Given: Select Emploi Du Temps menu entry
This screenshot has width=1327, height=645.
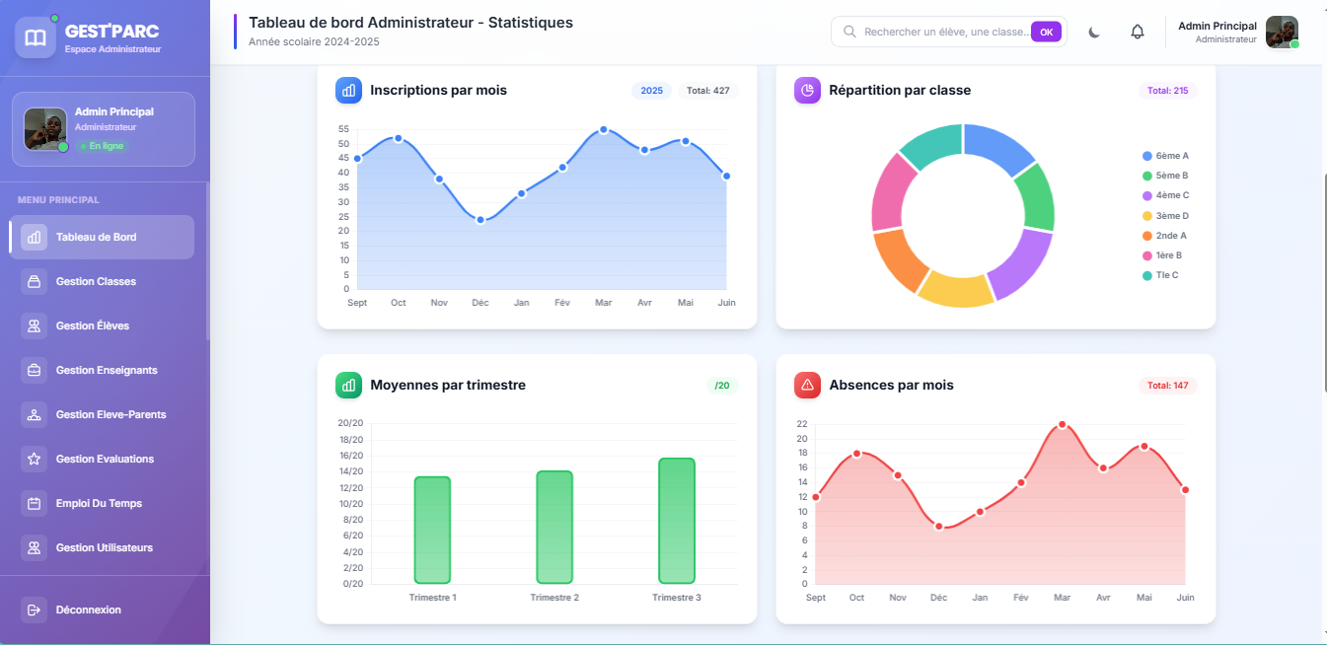Looking at the screenshot, I should (x=103, y=503).
